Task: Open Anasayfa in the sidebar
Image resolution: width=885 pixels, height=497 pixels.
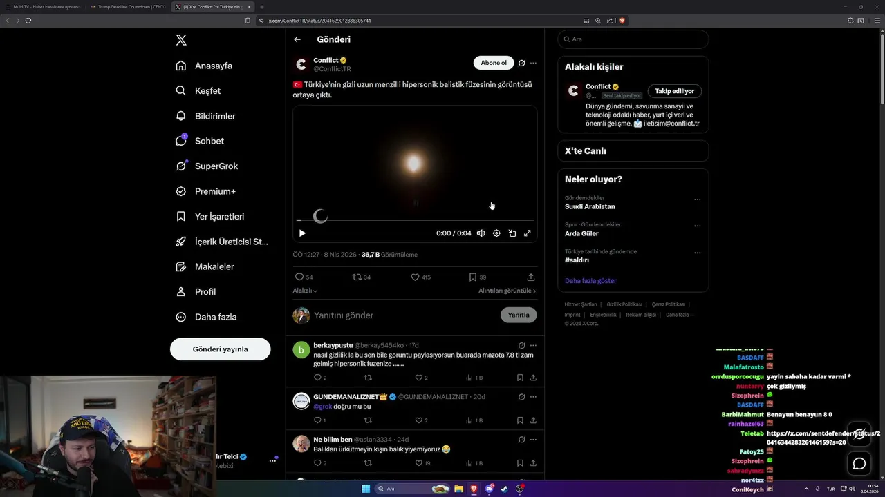Action: click(x=204, y=66)
